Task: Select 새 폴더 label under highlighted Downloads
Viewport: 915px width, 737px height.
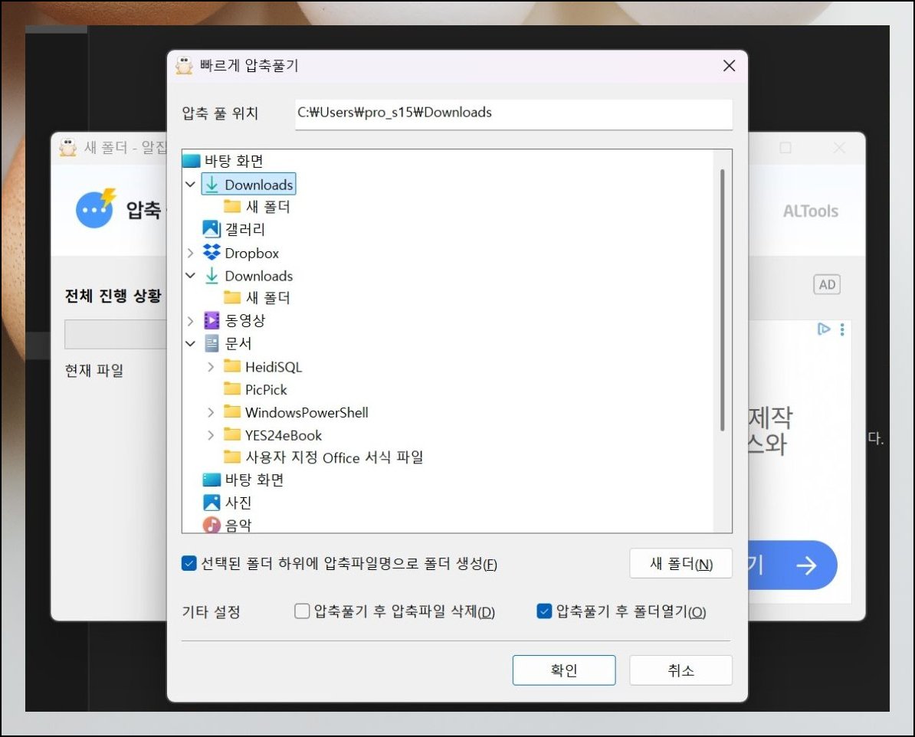Action: pos(268,207)
